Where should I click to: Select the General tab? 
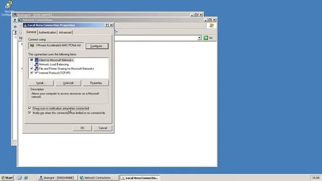click(31, 32)
